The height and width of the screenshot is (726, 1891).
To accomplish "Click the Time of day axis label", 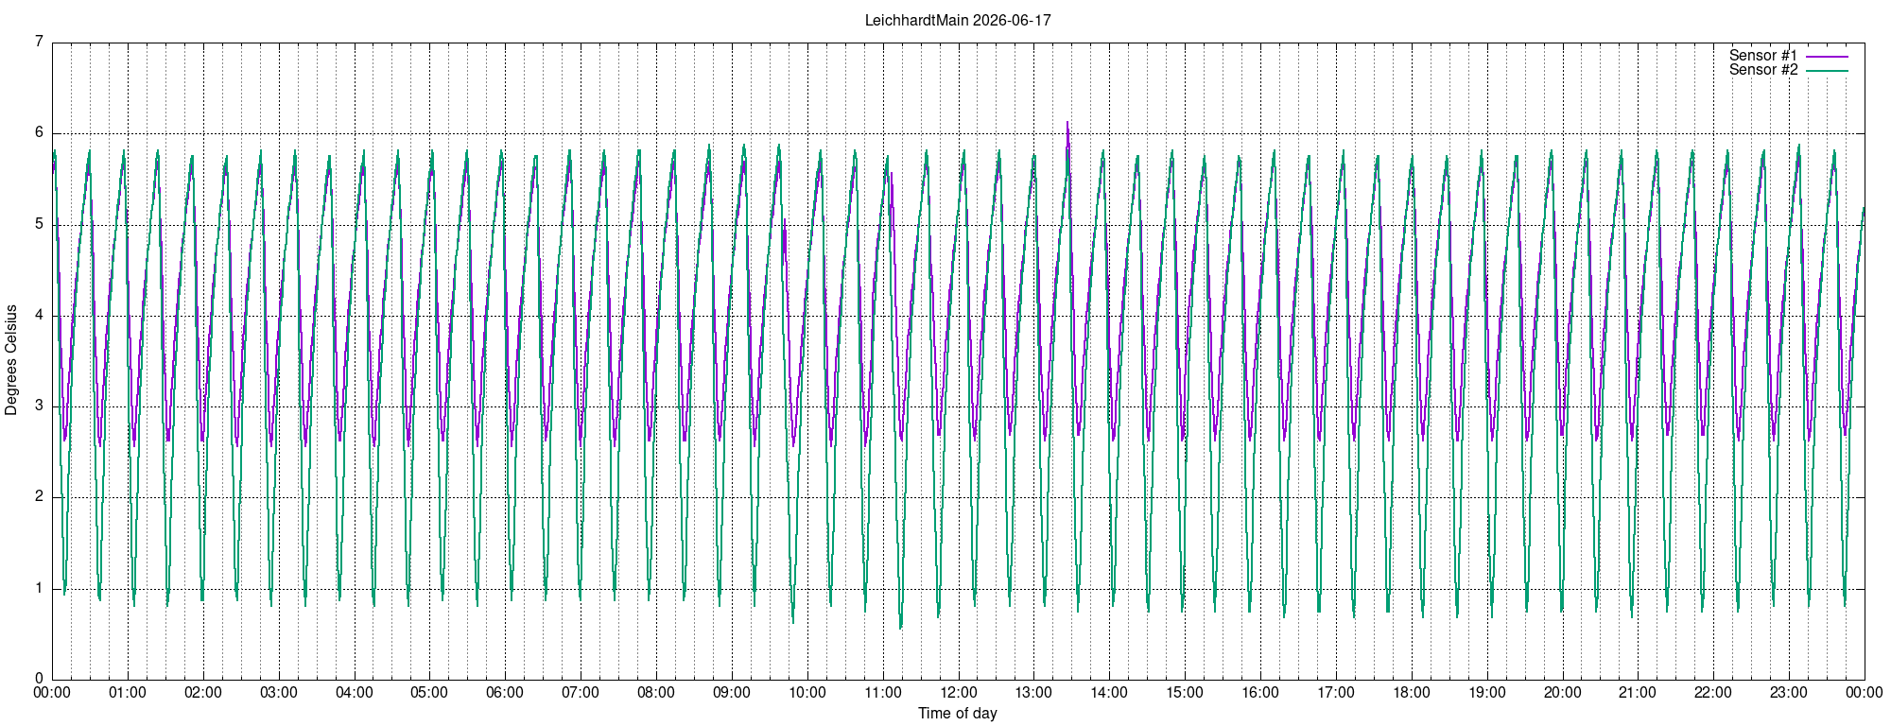I will point(958,713).
